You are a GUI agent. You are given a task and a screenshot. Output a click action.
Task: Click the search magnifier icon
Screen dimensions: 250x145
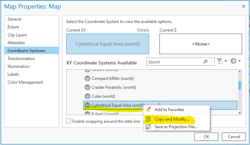(x=205, y=62)
